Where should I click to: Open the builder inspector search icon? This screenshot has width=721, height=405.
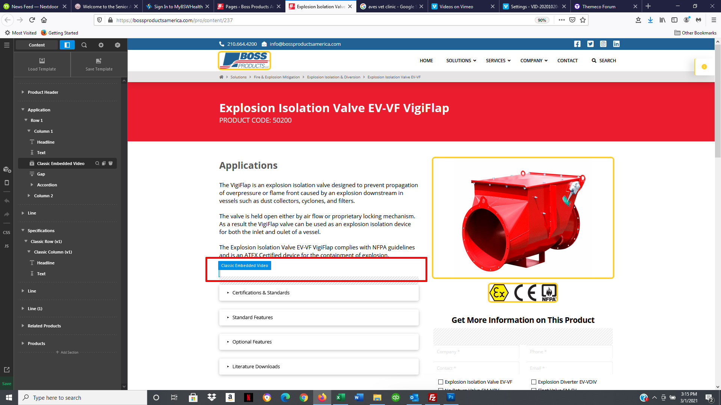(84, 45)
